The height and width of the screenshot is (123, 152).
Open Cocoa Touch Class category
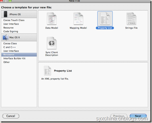pos(14,20)
